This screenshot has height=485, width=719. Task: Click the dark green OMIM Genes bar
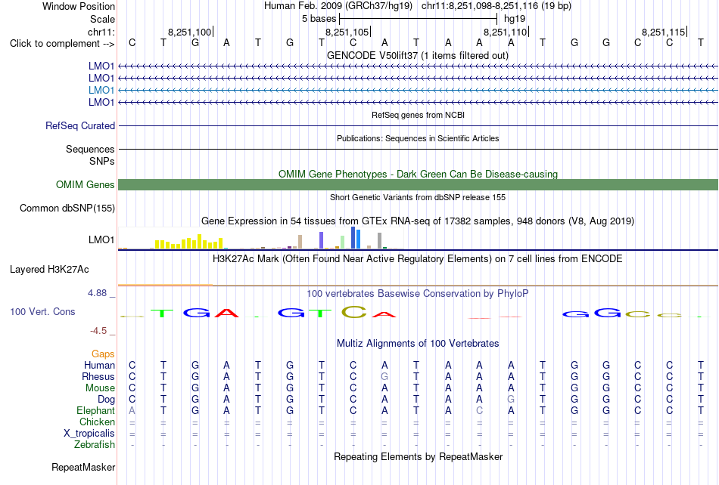(x=418, y=184)
